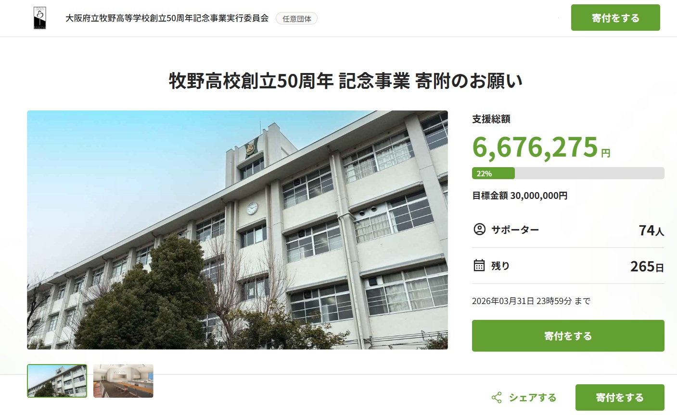Click the 6,676,275円 total amount
Image resolution: width=677 pixels, height=415 pixels.
(541, 147)
